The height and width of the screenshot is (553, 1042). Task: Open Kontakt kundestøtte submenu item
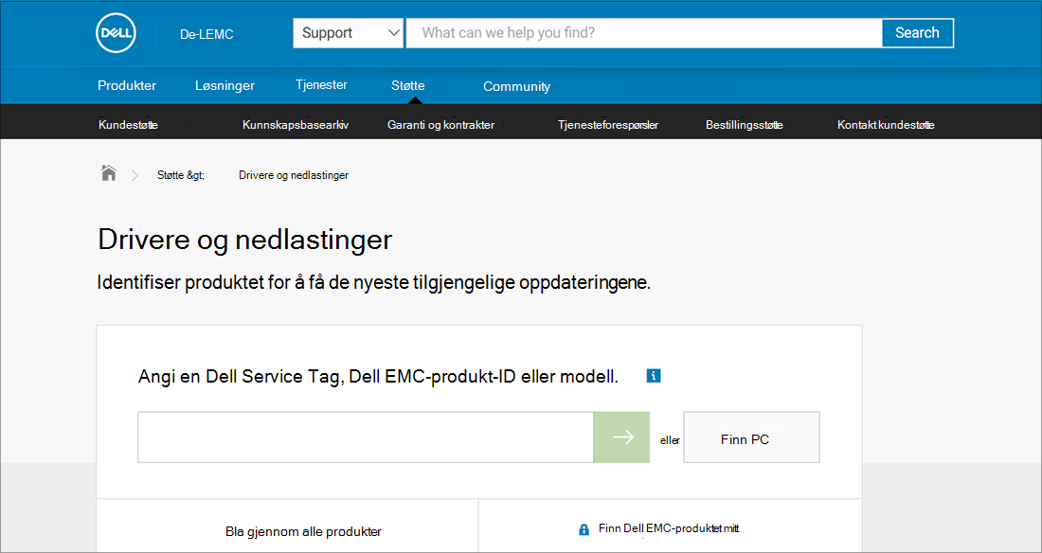886,125
